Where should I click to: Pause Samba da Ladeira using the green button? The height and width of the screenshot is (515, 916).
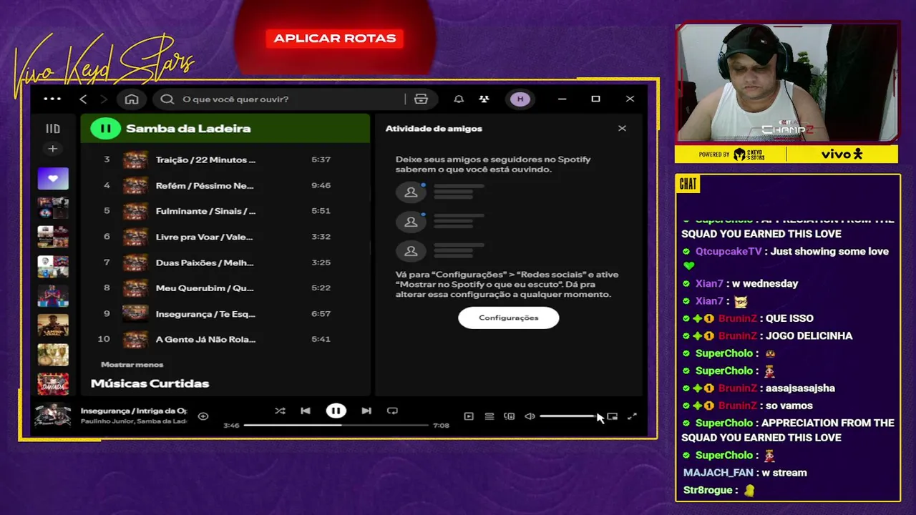pyautogui.click(x=105, y=129)
